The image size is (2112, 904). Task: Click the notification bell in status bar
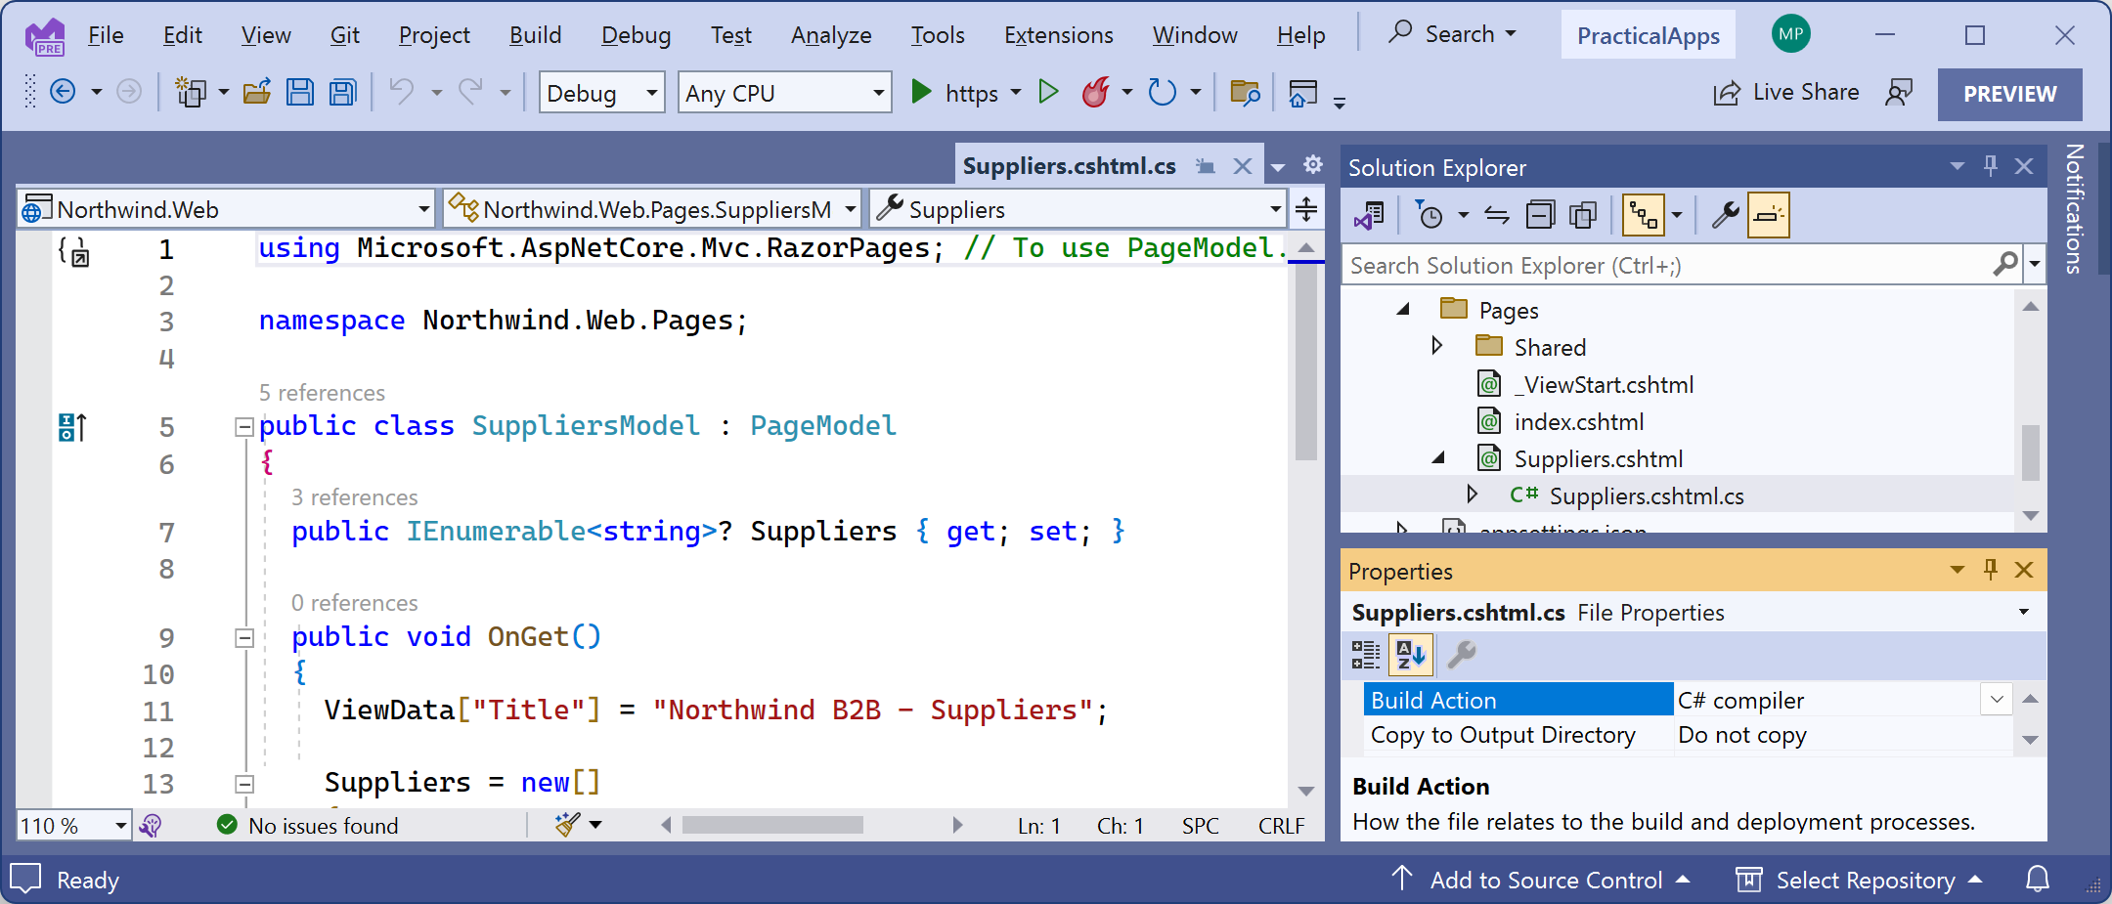pyautogui.click(x=2038, y=880)
